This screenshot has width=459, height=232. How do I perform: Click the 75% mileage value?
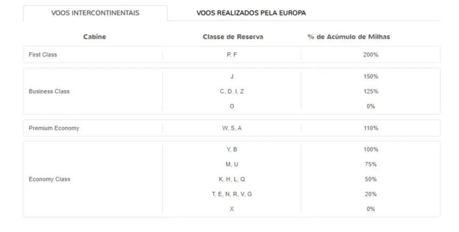[371, 164]
